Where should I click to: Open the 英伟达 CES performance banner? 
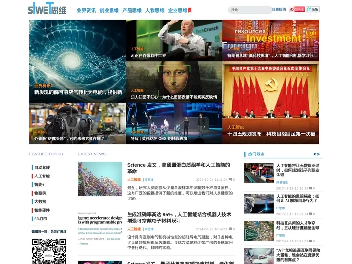click(174, 124)
